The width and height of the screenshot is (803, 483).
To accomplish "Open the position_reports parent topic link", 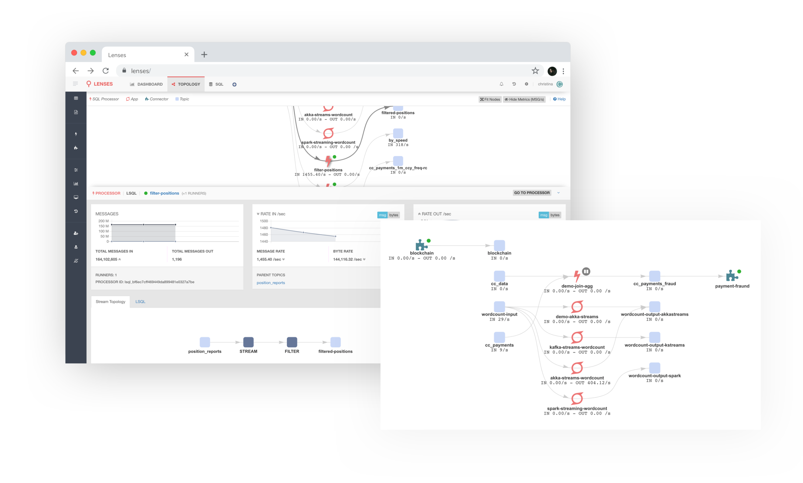I will click(270, 282).
